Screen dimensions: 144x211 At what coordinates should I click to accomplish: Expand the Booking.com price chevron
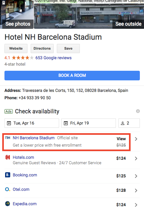(x=136, y=176)
